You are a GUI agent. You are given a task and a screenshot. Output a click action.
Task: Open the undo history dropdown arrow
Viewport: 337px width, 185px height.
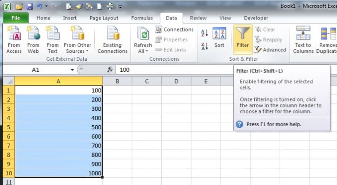pyautogui.click(x=46, y=6)
